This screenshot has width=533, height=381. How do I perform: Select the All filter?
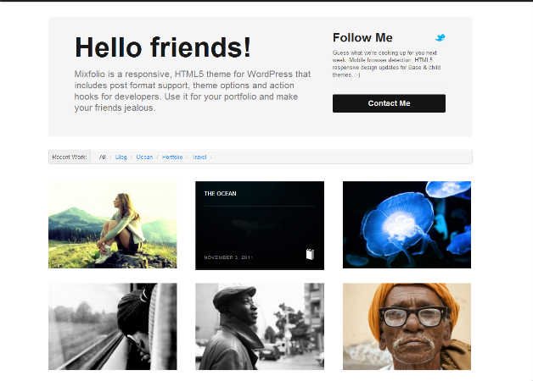[x=103, y=157]
